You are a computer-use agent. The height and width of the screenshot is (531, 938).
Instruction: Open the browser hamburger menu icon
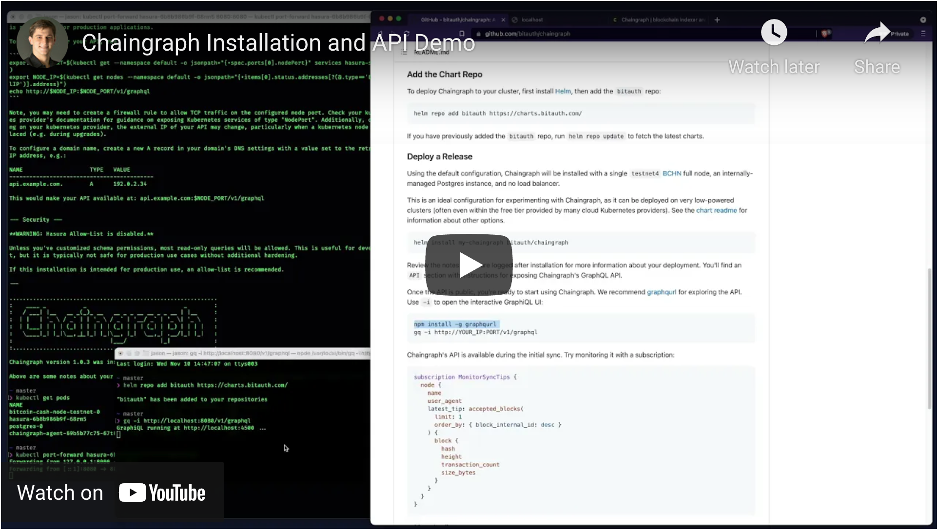[923, 34]
